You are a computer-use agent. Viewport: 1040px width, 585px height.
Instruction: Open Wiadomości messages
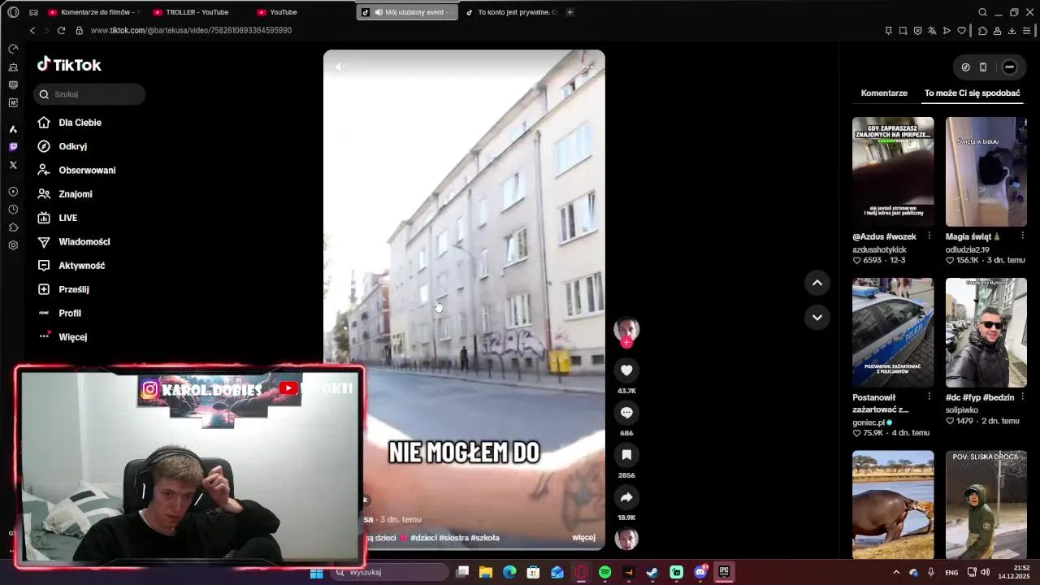(73, 241)
